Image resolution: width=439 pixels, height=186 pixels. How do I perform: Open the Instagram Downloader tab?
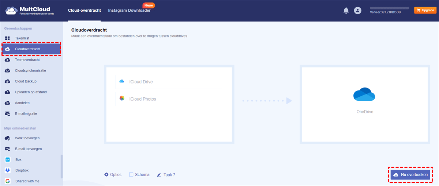129,10
